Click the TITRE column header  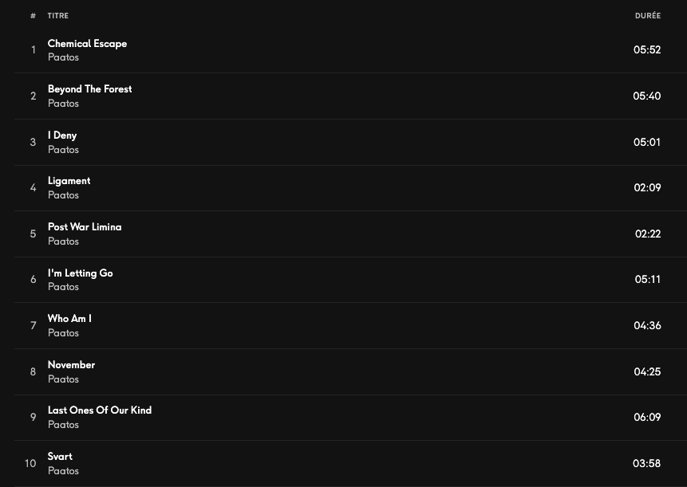58,16
